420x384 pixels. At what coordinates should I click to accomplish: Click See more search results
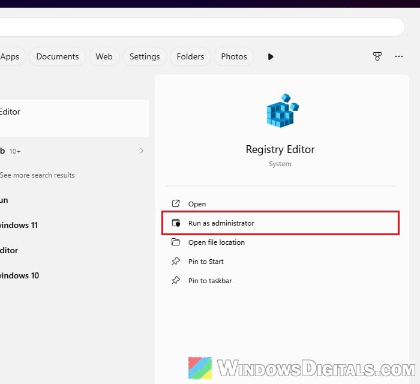(37, 175)
